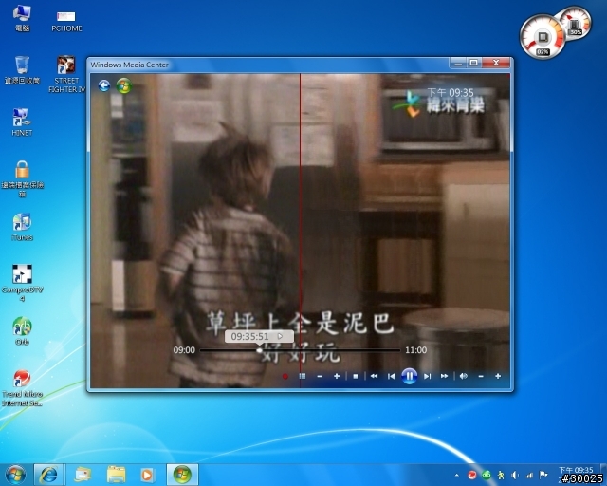The image size is (607, 486).
Task: Select the Orb desktop shortcut
Action: (x=22, y=330)
